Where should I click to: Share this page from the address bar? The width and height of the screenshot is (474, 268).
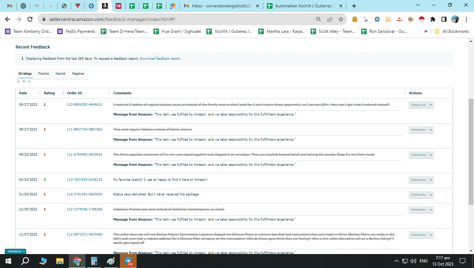click(x=330, y=19)
